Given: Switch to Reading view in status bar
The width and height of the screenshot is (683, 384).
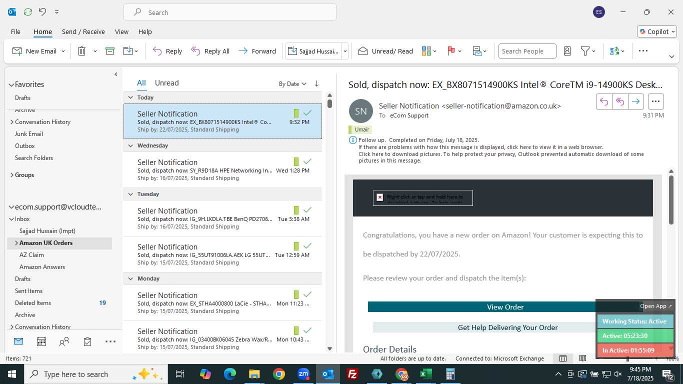Looking at the screenshot, I should 582,358.
